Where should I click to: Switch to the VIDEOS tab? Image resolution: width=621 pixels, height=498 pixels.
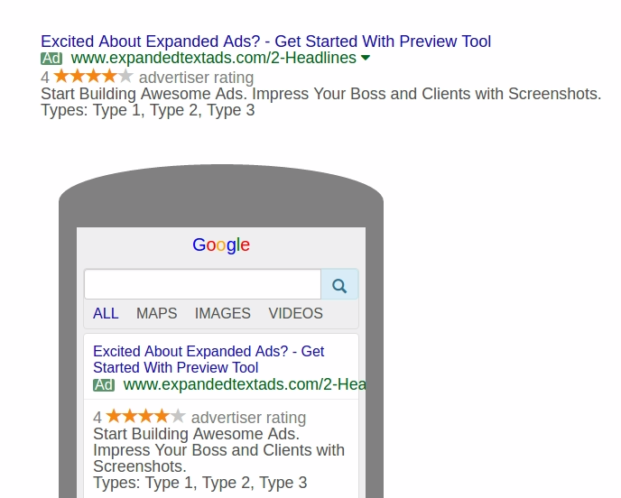(x=295, y=314)
